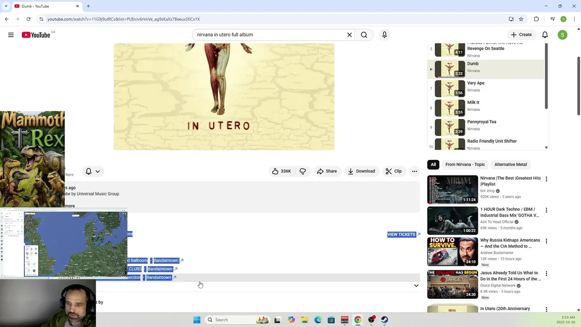Open YouTube notifications bell in header
This screenshot has width=581, height=327.
coord(545,35)
